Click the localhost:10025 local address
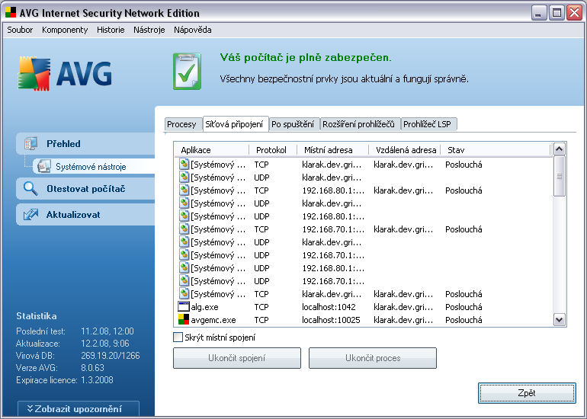This screenshot has width=587, height=419. coord(331,320)
